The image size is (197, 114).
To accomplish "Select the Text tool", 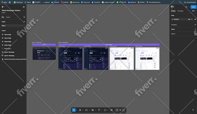I will [99, 110].
